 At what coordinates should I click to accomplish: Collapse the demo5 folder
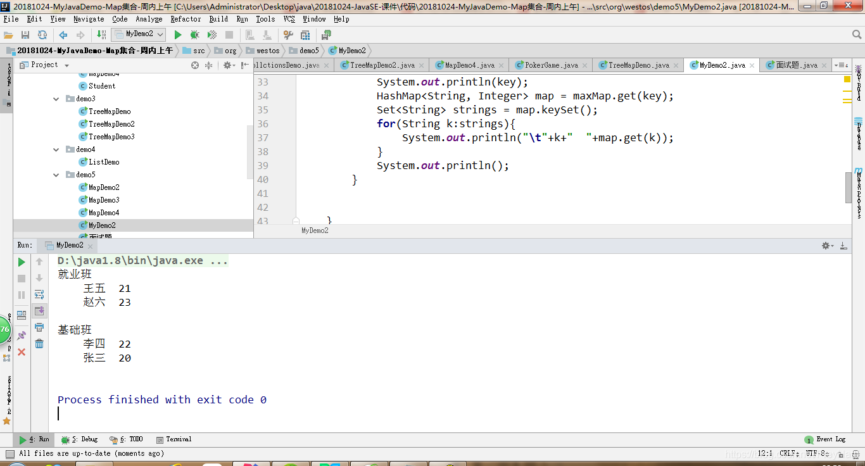pyautogui.click(x=58, y=175)
